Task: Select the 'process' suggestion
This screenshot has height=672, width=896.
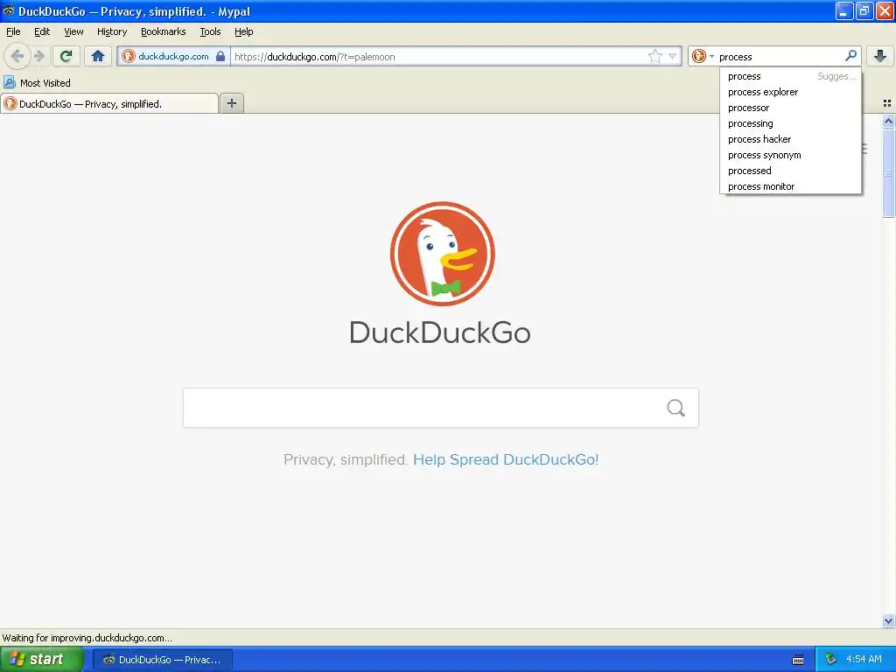Action: click(790, 76)
